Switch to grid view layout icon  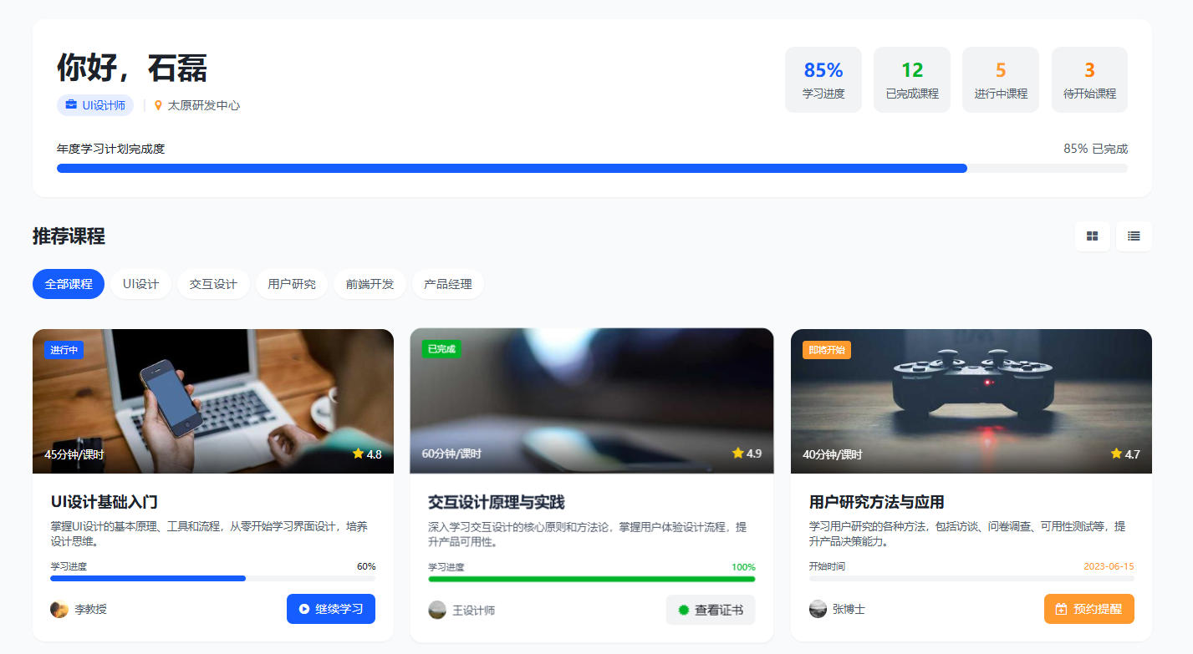click(1092, 236)
